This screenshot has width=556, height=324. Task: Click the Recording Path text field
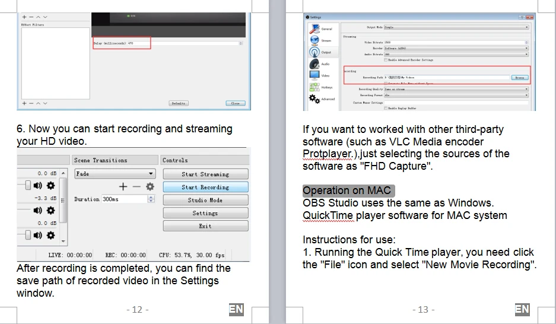click(x=447, y=77)
